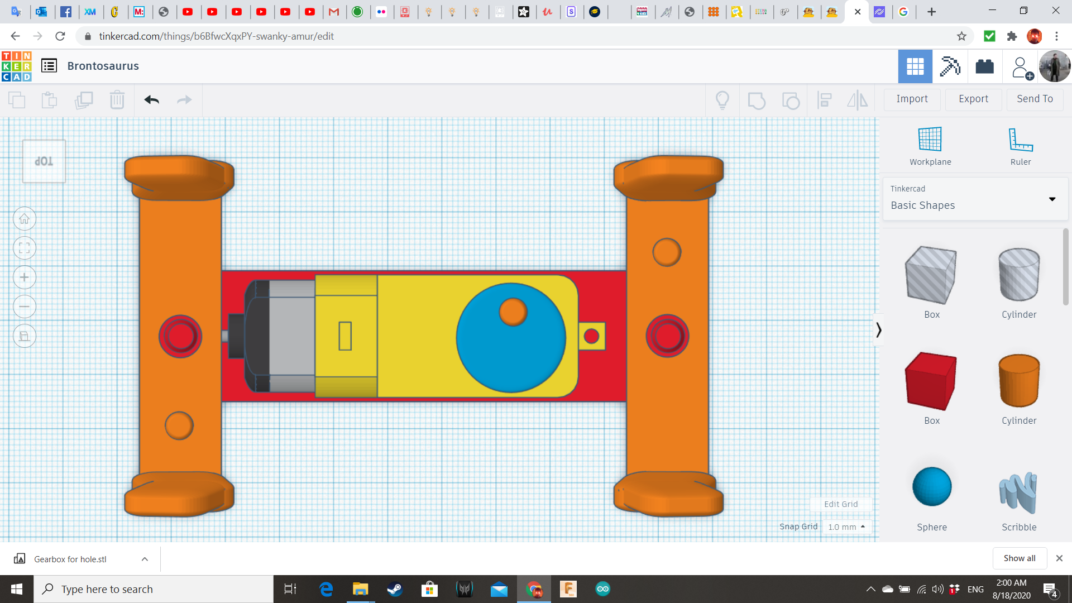Screen dimensions: 1072x603
Task: Pick the red Box shape
Action: (x=931, y=382)
